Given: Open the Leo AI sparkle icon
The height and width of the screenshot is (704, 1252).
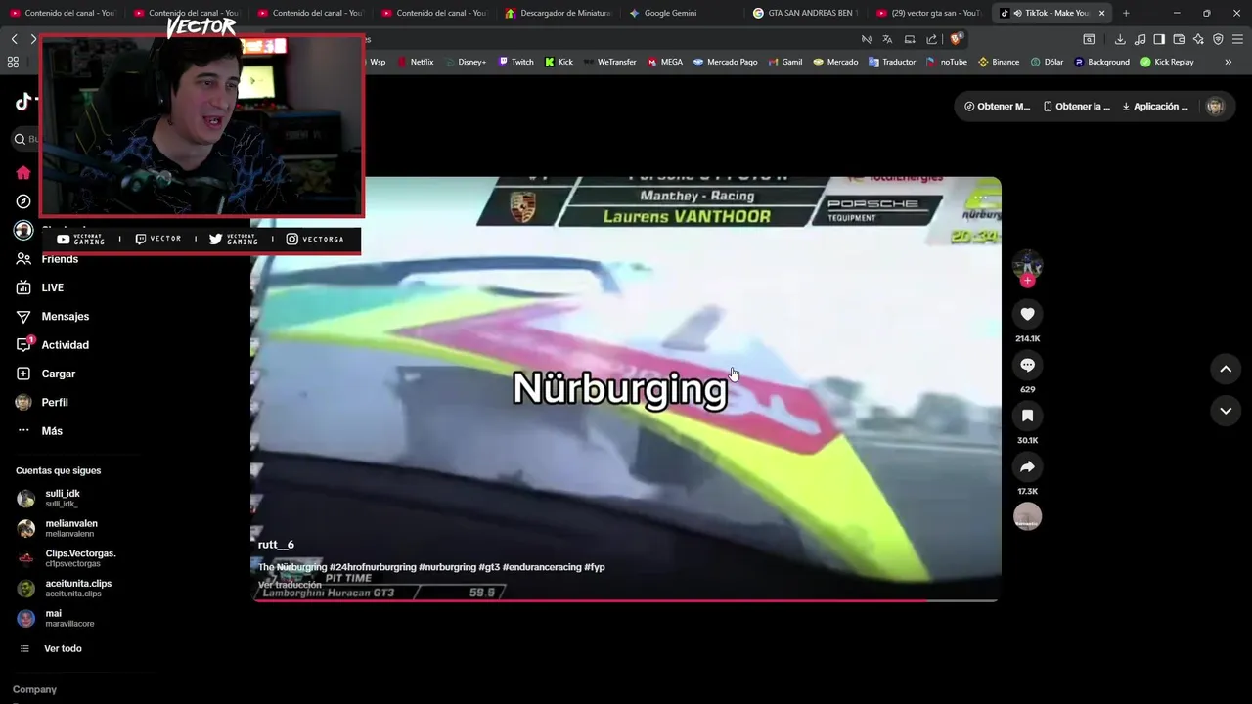Looking at the screenshot, I should coord(1198,39).
